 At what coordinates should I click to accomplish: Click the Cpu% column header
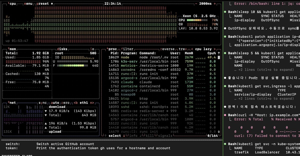pyautogui.click(x=211, y=53)
